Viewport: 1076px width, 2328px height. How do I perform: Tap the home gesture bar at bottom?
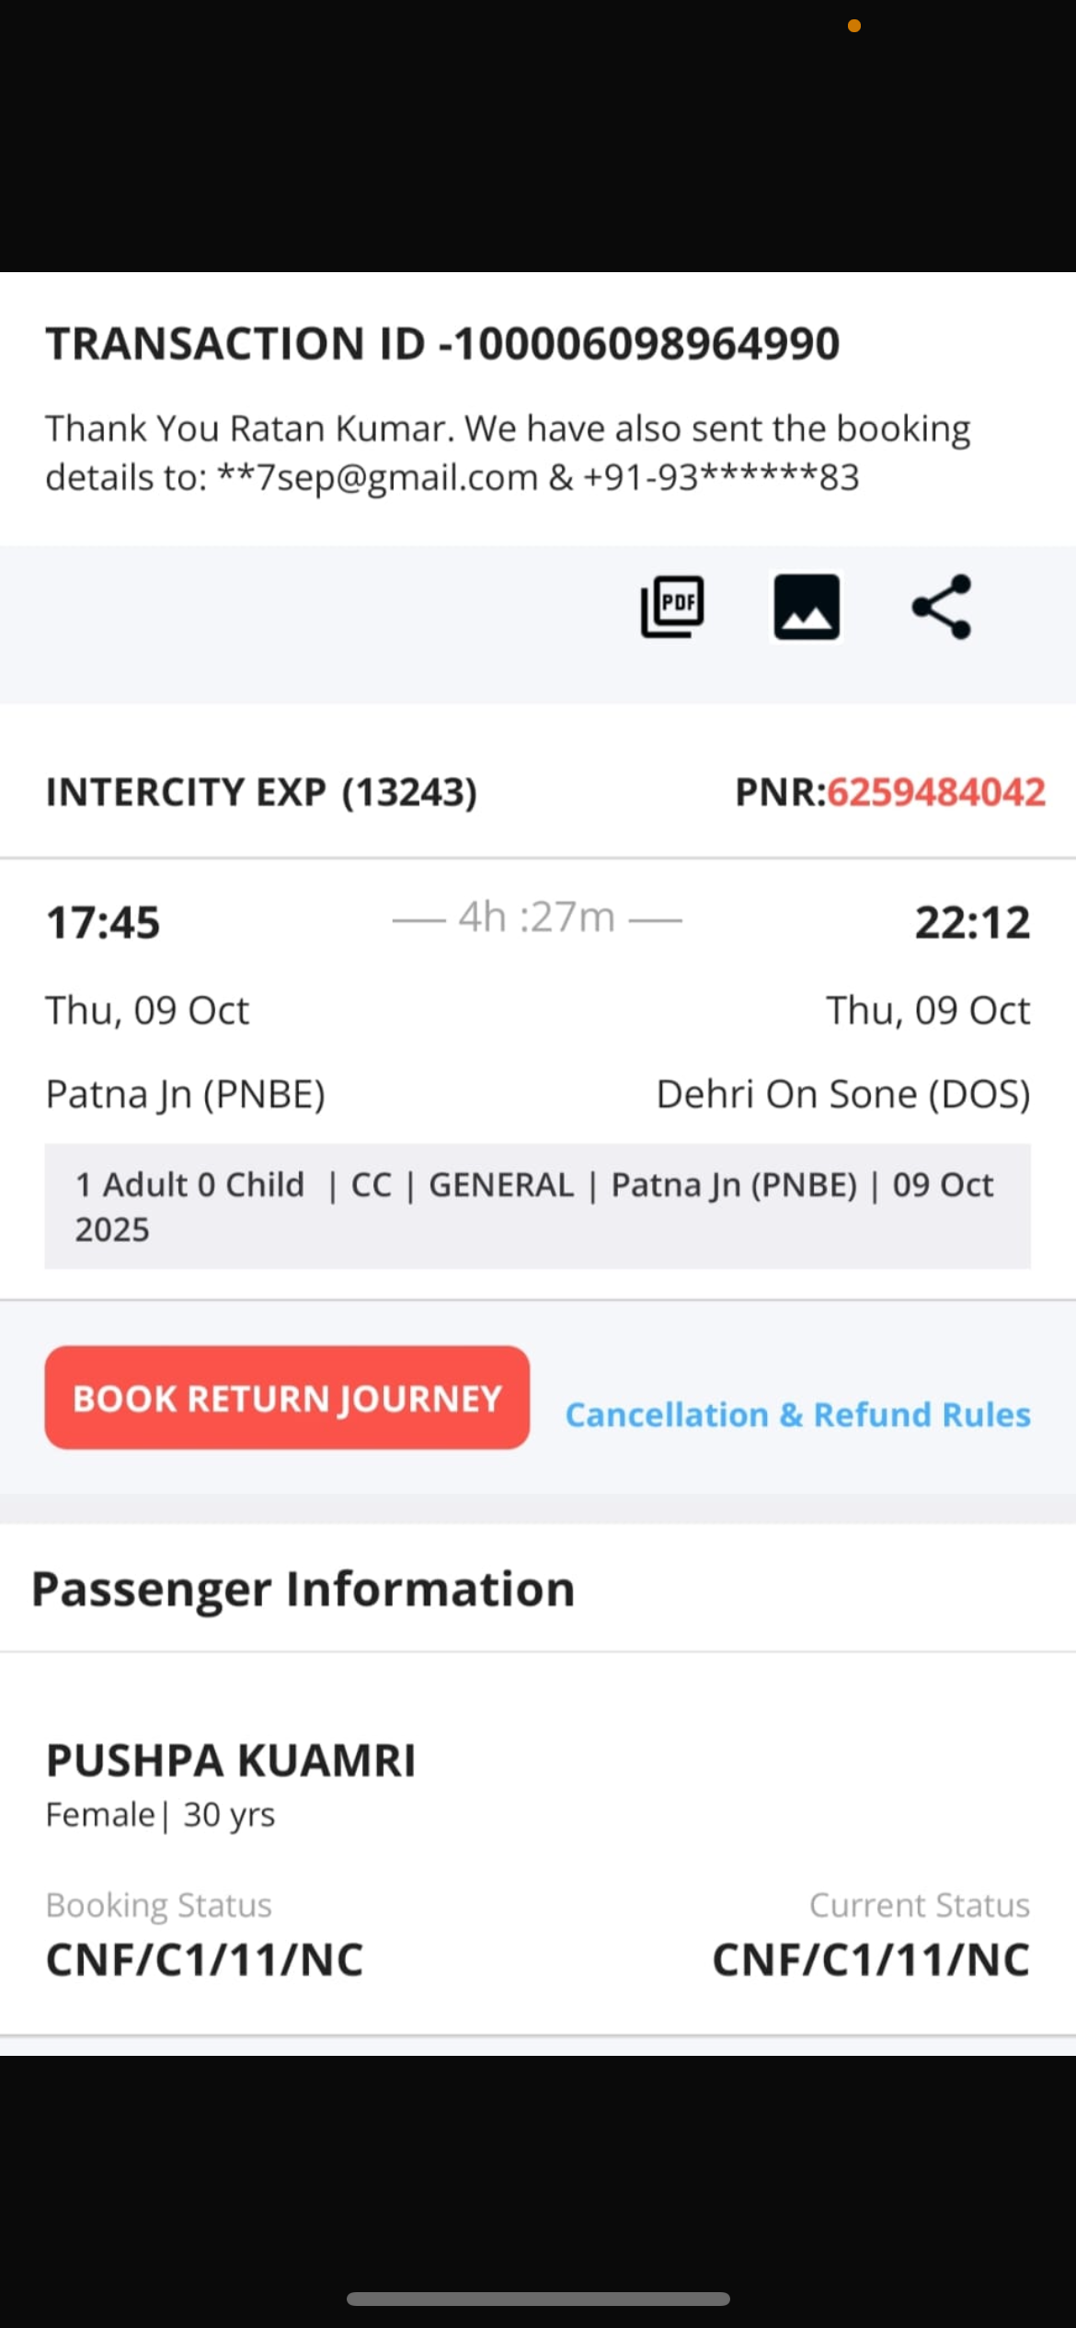click(x=538, y=2299)
